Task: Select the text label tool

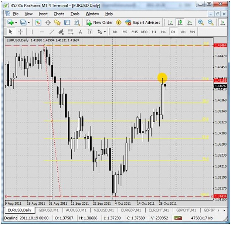Action: click(90, 32)
